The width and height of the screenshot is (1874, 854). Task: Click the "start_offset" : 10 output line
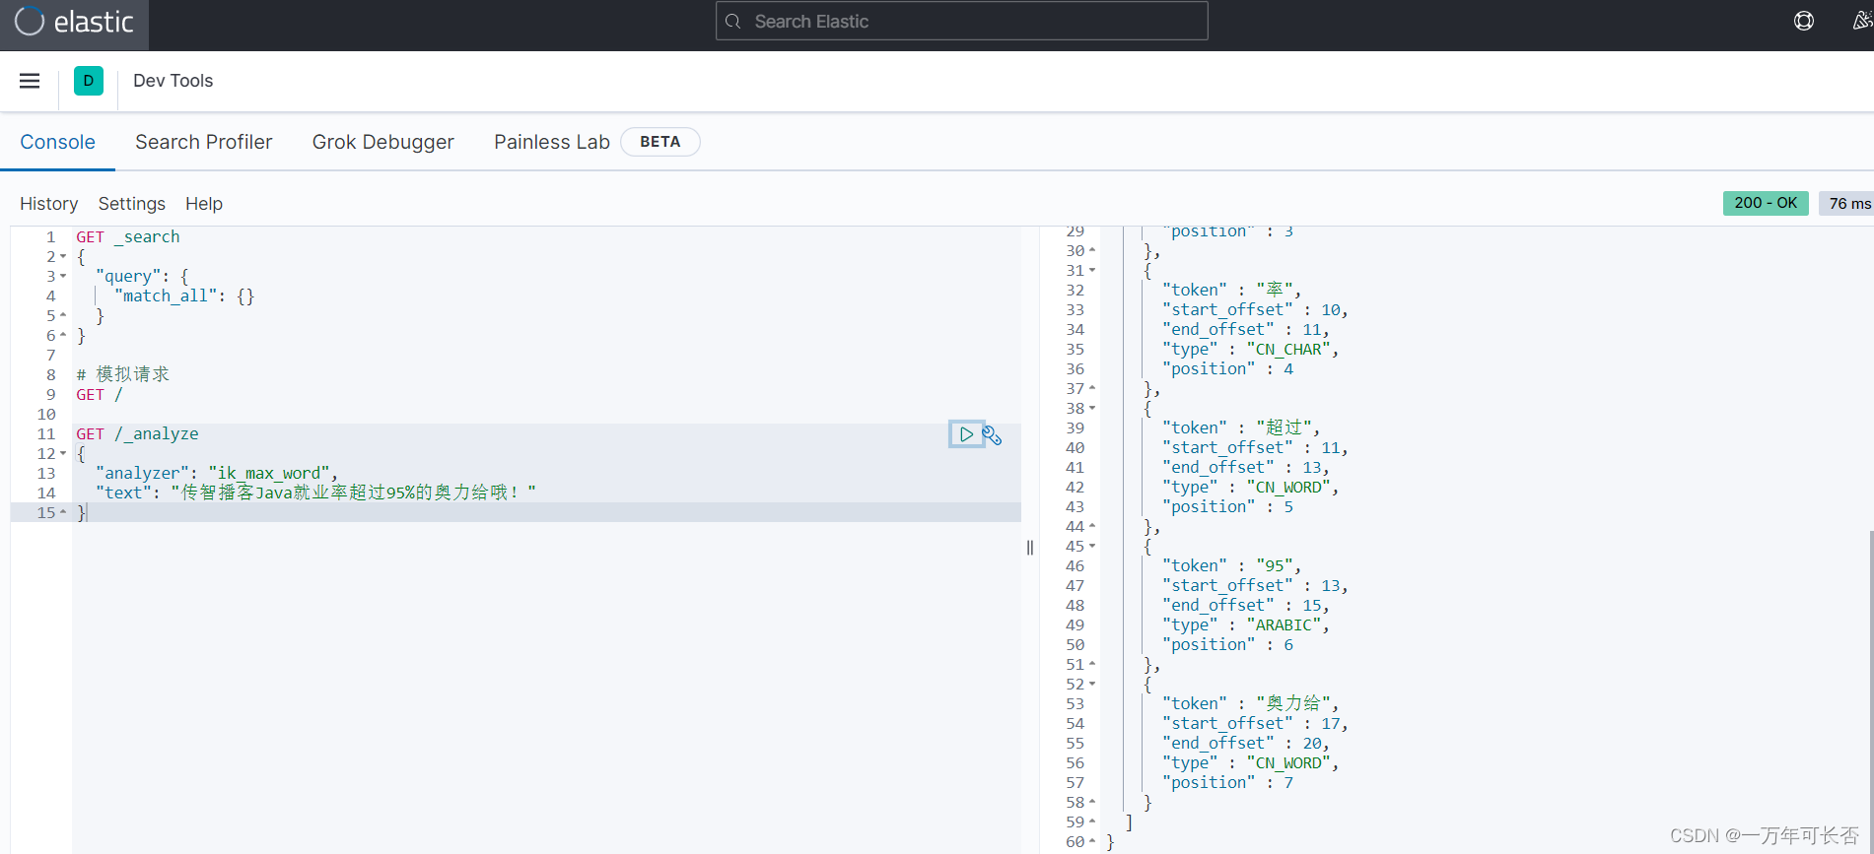click(x=1255, y=310)
